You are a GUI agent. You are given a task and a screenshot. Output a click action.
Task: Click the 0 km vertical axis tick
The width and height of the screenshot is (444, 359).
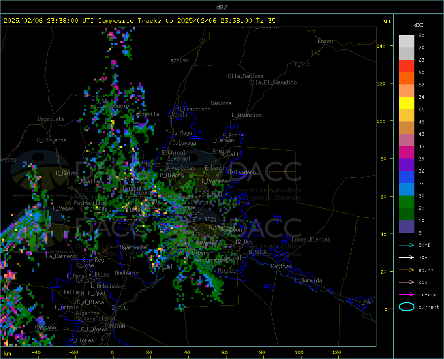[386, 309]
